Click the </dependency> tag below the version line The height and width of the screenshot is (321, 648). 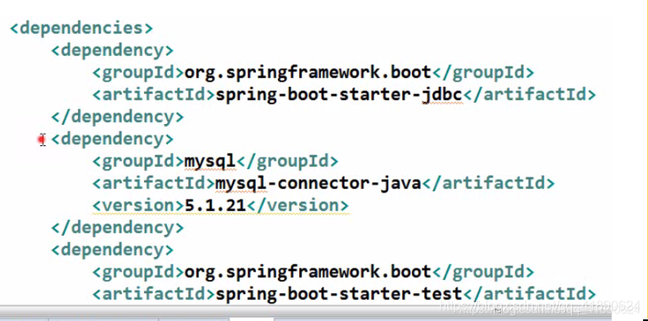(x=118, y=227)
